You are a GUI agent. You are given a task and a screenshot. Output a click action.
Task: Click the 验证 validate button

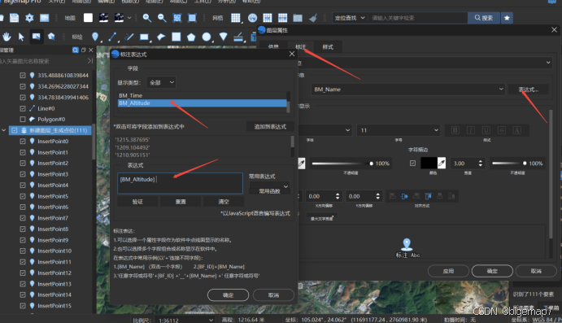[x=137, y=202]
